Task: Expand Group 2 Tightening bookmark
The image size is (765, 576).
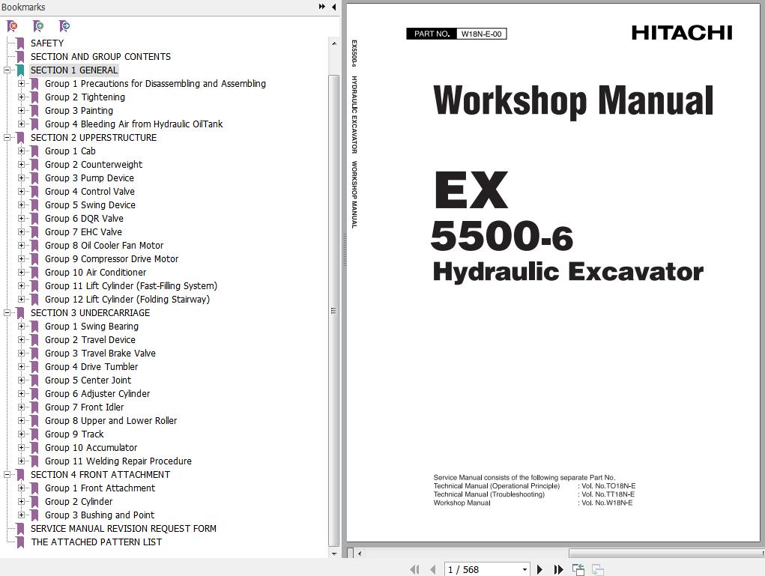Action: 22,97
